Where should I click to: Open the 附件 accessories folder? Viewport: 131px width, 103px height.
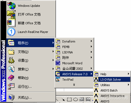(74, 58)
